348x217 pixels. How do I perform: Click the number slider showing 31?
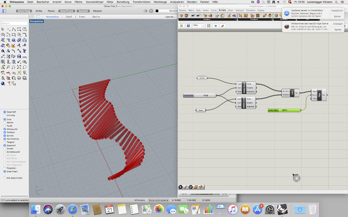(200, 95)
